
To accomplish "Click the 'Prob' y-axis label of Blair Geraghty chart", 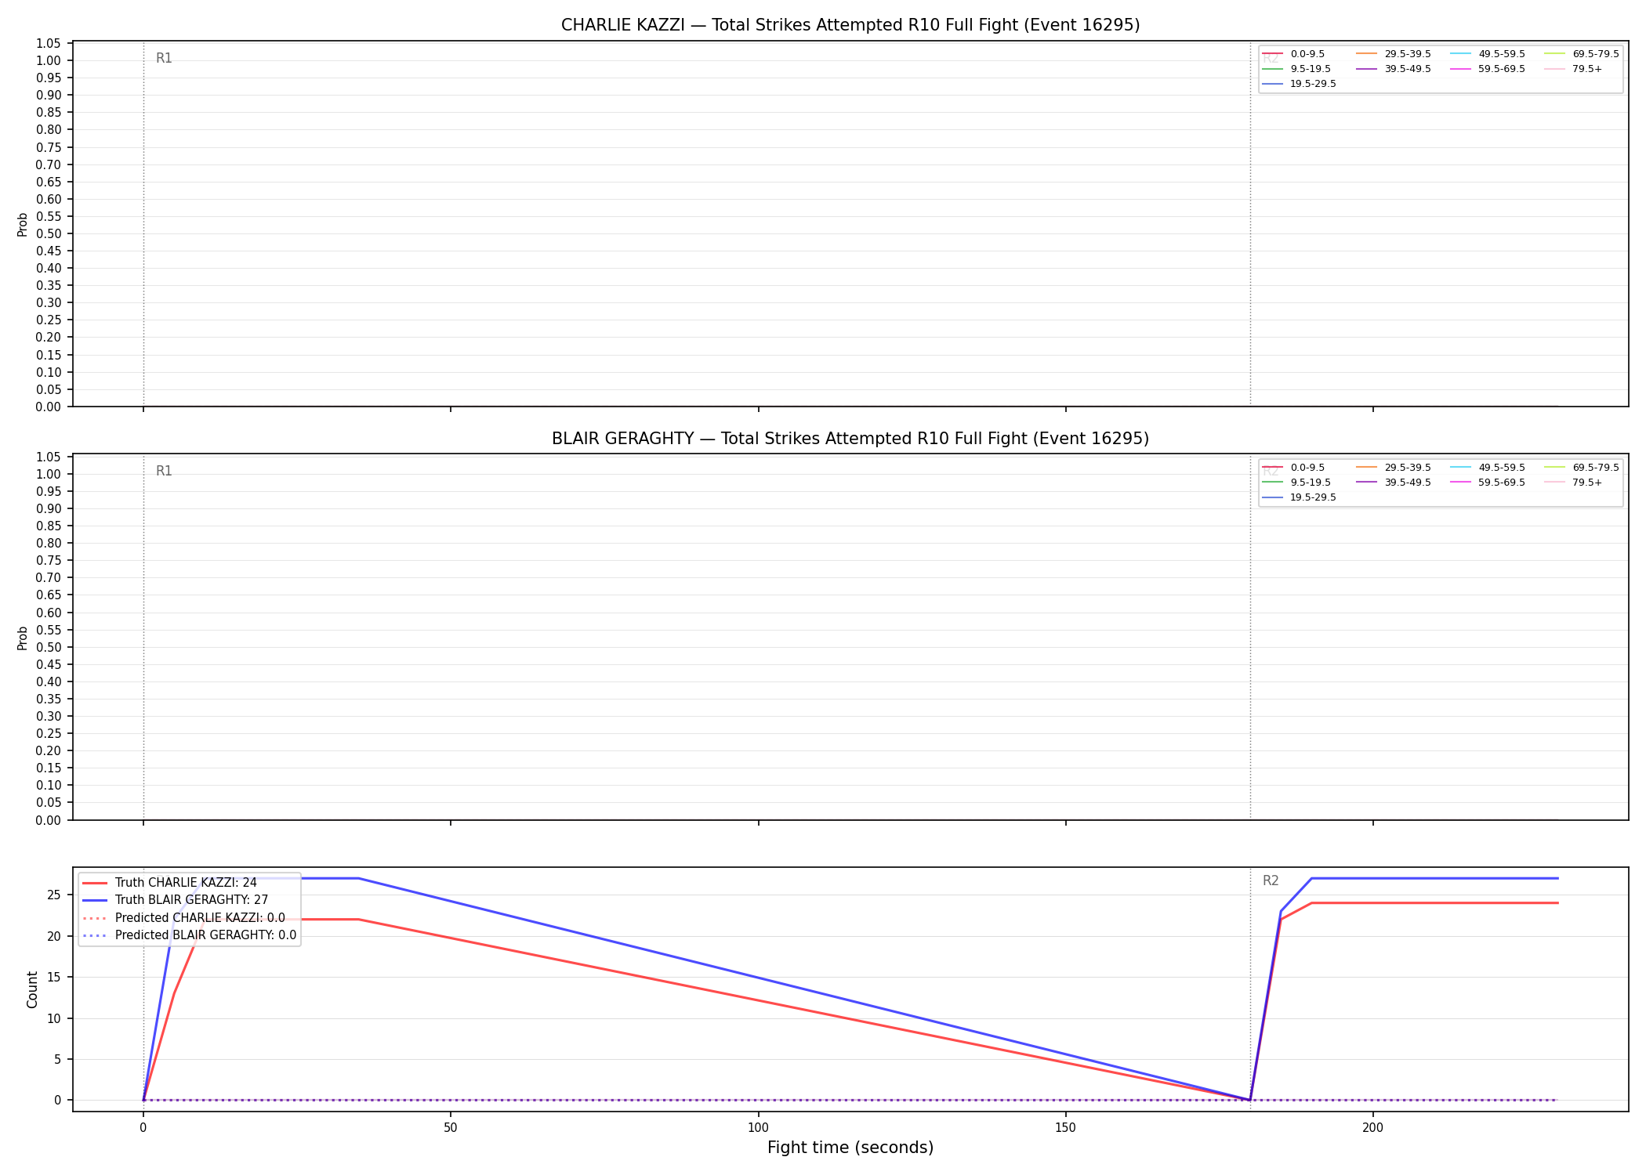I will click(x=23, y=638).
